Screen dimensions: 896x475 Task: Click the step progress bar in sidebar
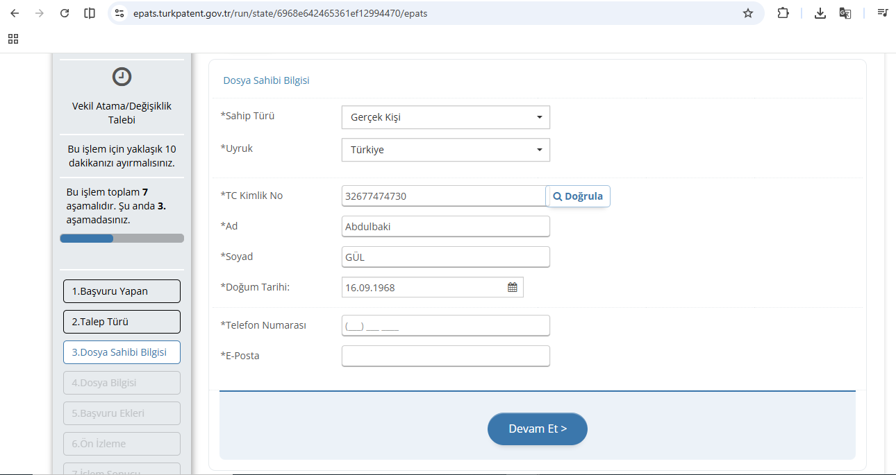point(122,239)
